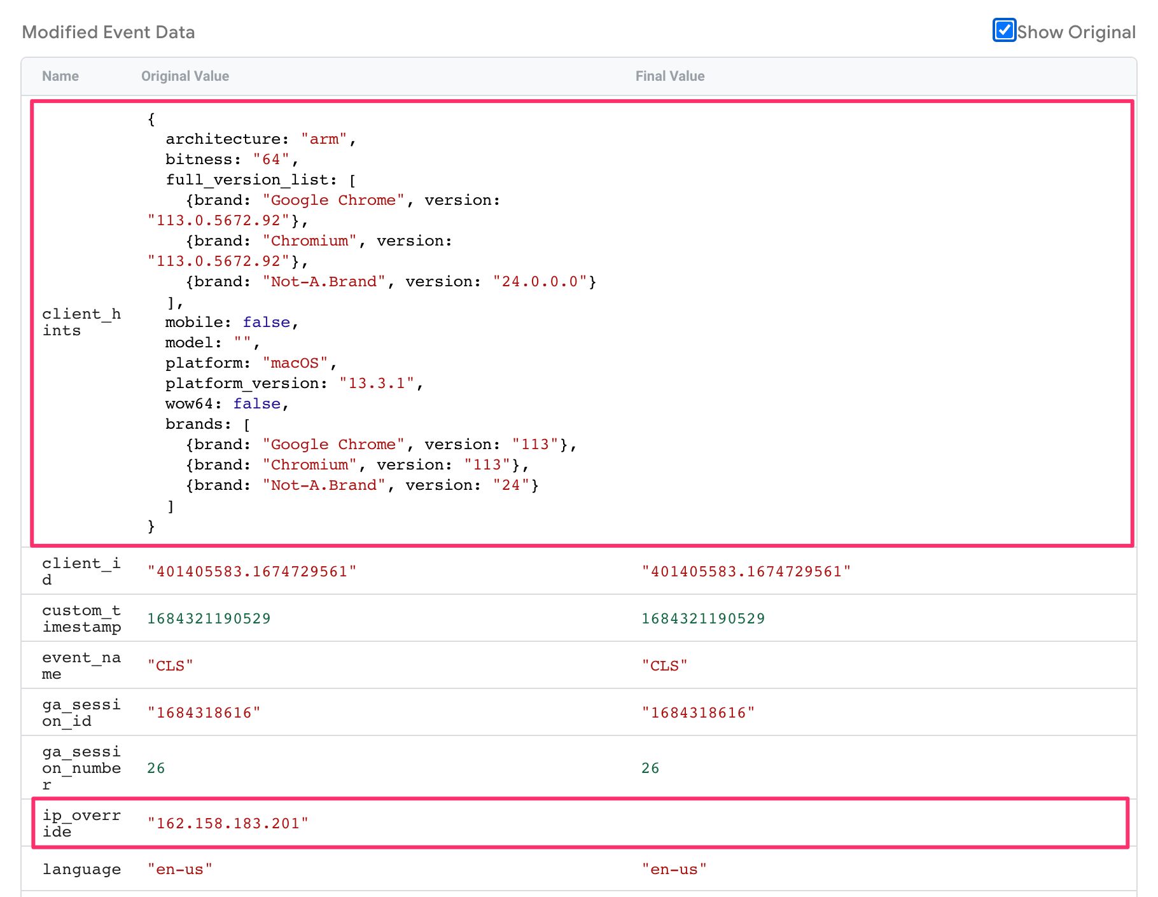Image resolution: width=1158 pixels, height=897 pixels.
Task: Click event_name original value "CLS"
Action: click(170, 666)
